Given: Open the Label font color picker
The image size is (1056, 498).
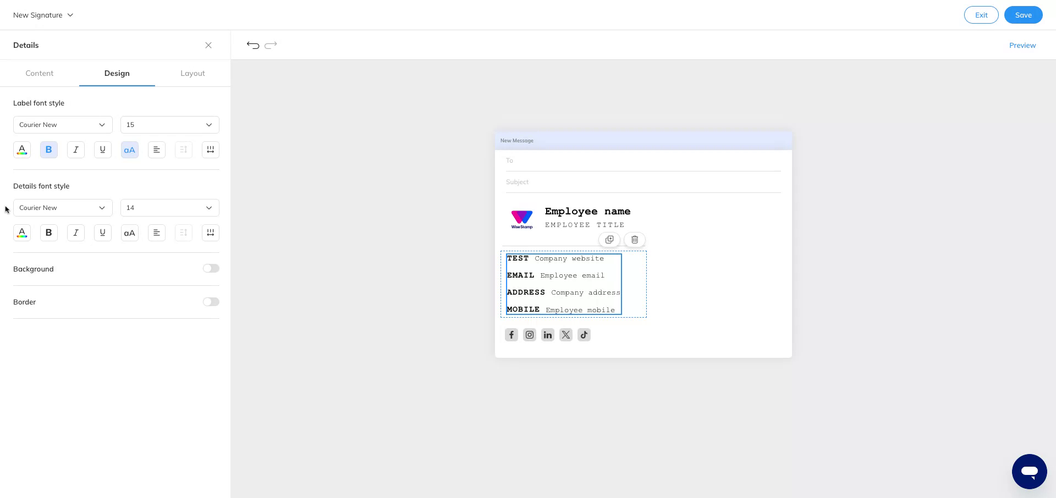Looking at the screenshot, I should pyautogui.click(x=21, y=150).
